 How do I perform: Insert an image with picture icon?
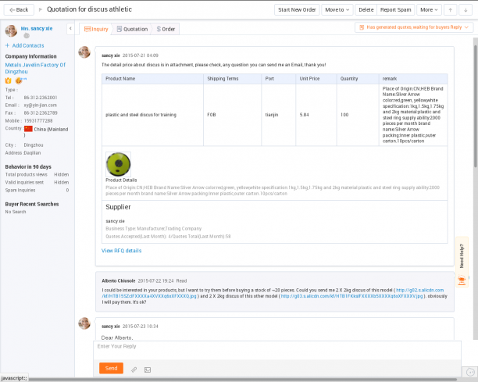(x=148, y=370)
